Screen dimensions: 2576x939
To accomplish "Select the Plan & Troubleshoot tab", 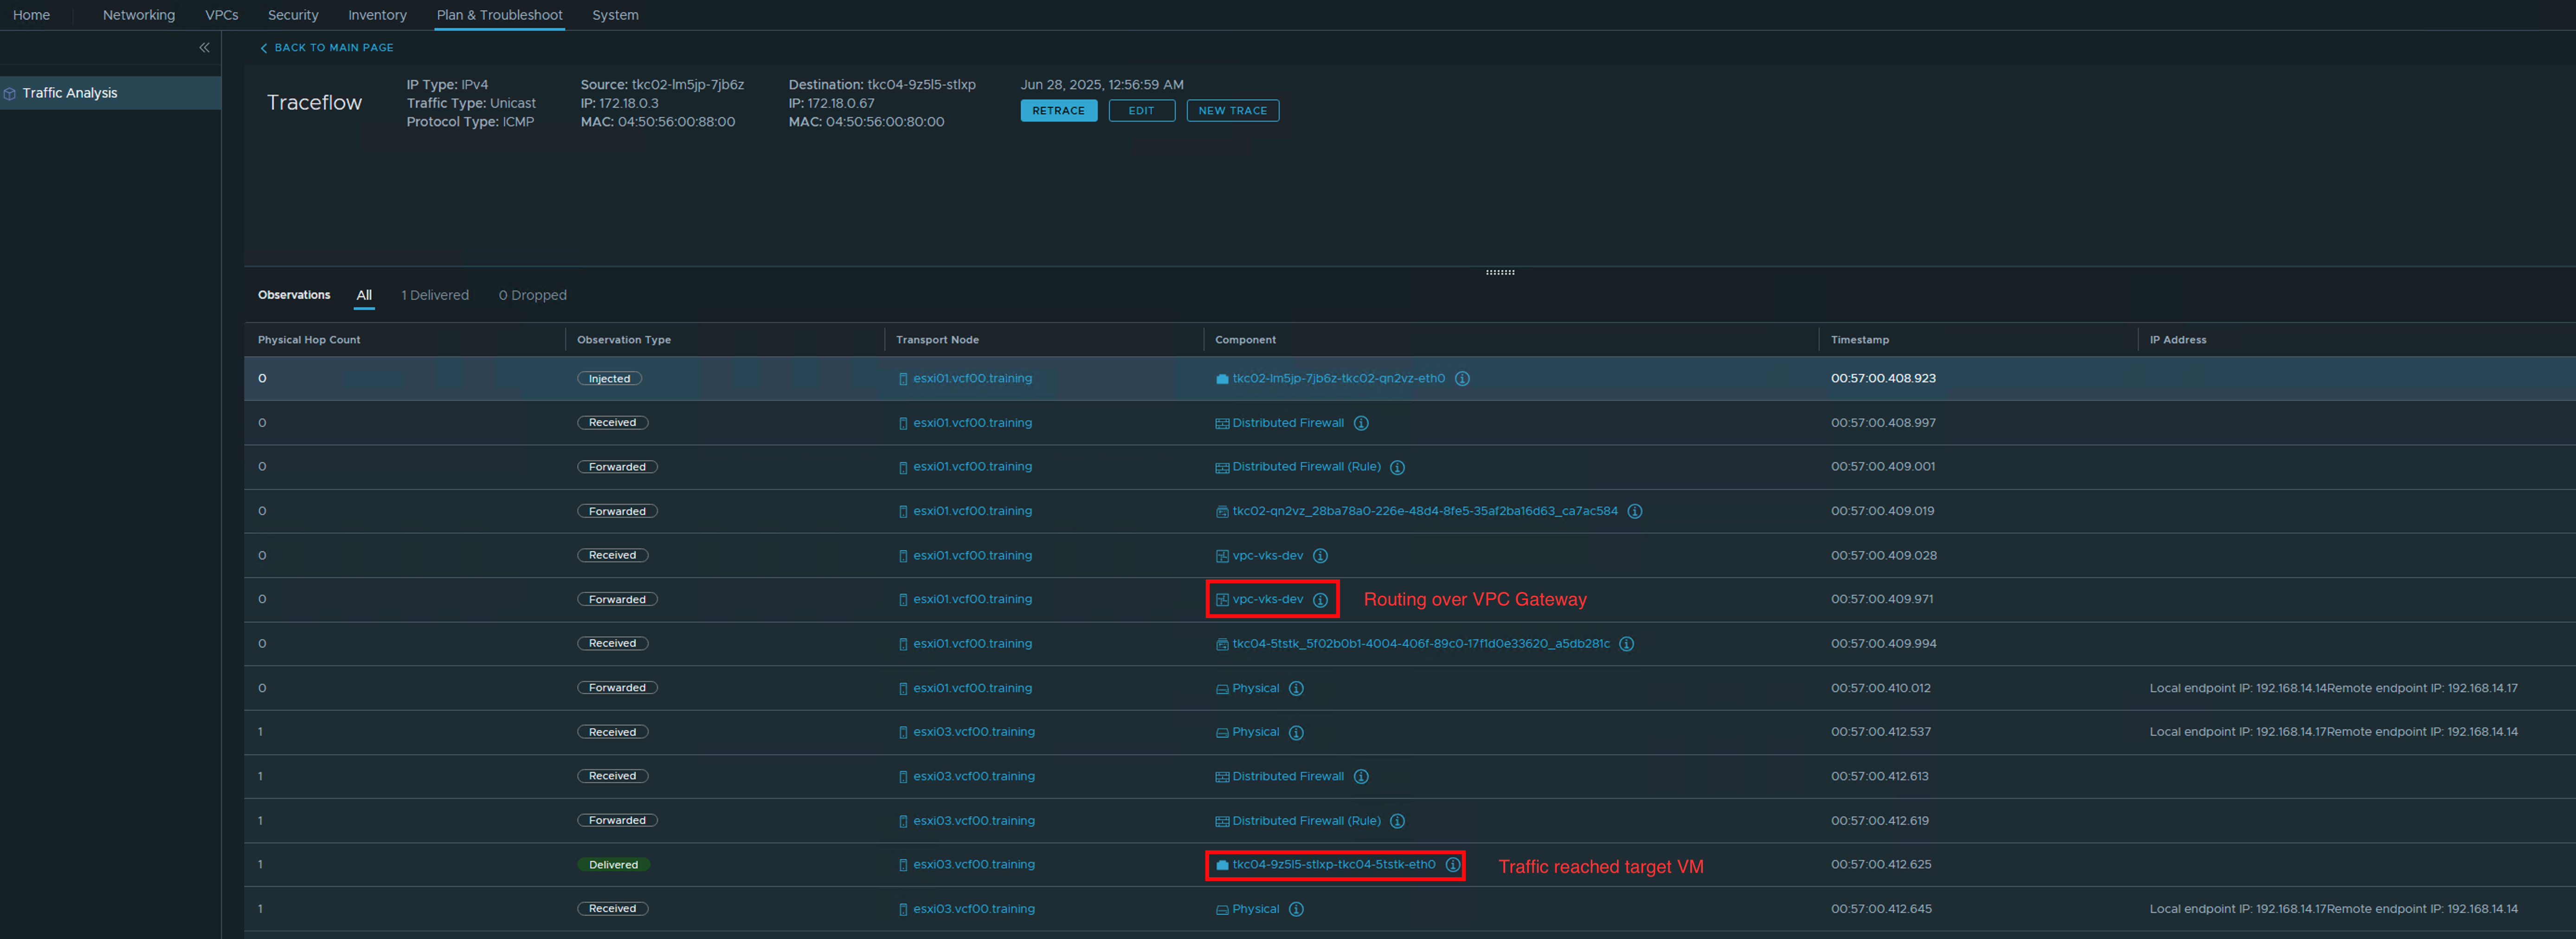I will [499, 15].
